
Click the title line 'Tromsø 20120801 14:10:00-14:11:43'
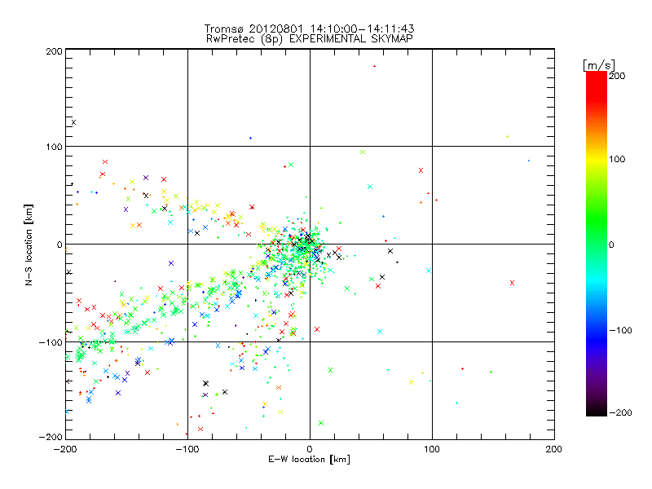coord(309,29)
